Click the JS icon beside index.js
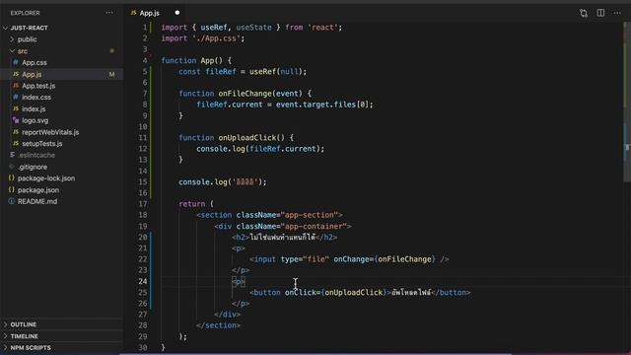Viewport: 631px width, 355px height. pos(16,108)
